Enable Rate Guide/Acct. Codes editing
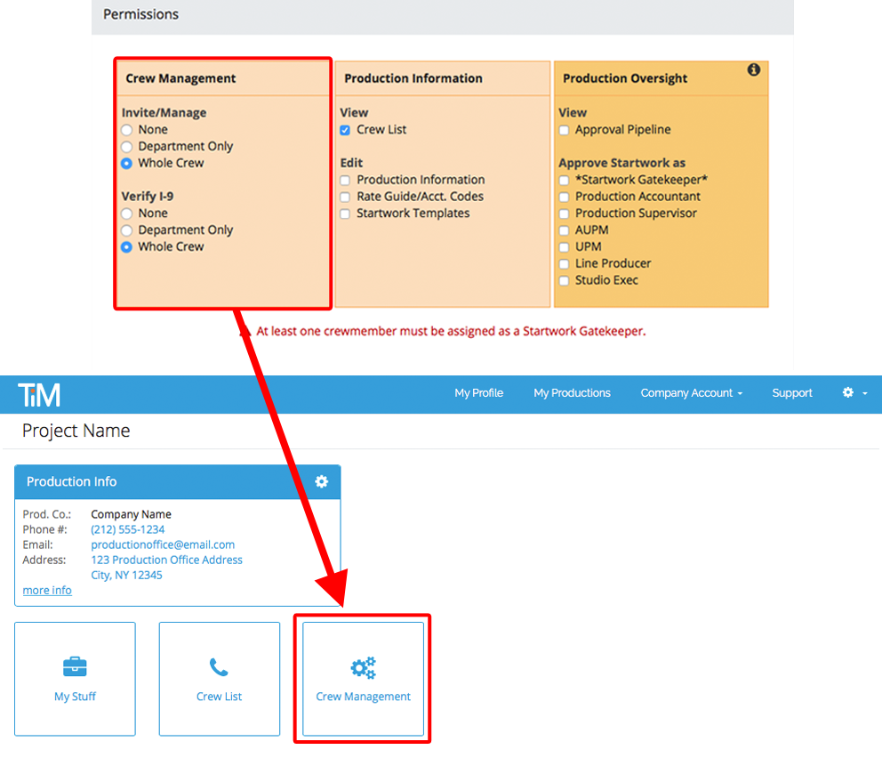This screenshot has height=782, width=882. coord(345,197)
